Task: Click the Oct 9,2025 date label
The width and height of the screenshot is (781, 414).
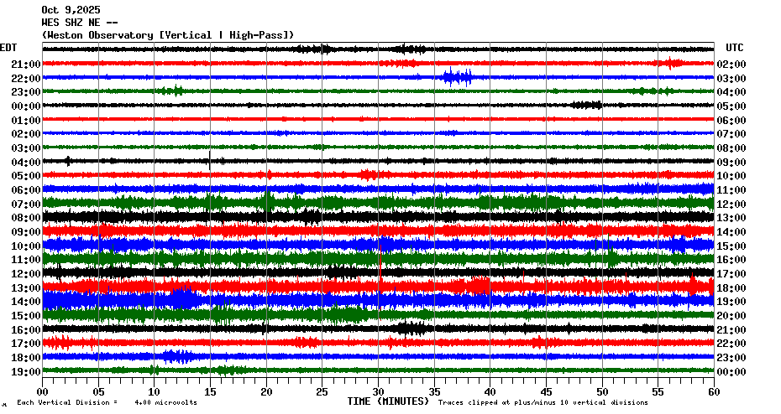Action: click(x=70, y=10)
